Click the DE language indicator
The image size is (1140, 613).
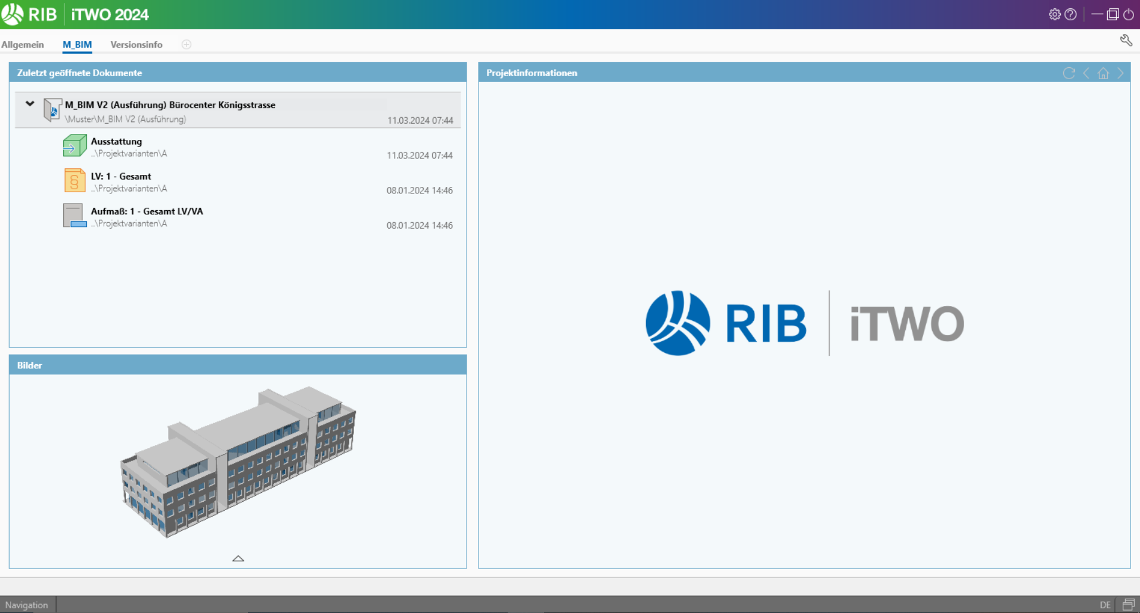[x=1105, y=605]
